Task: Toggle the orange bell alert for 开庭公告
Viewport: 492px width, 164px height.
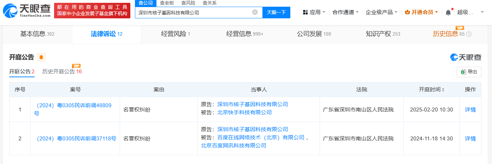Action: point(41,57)
